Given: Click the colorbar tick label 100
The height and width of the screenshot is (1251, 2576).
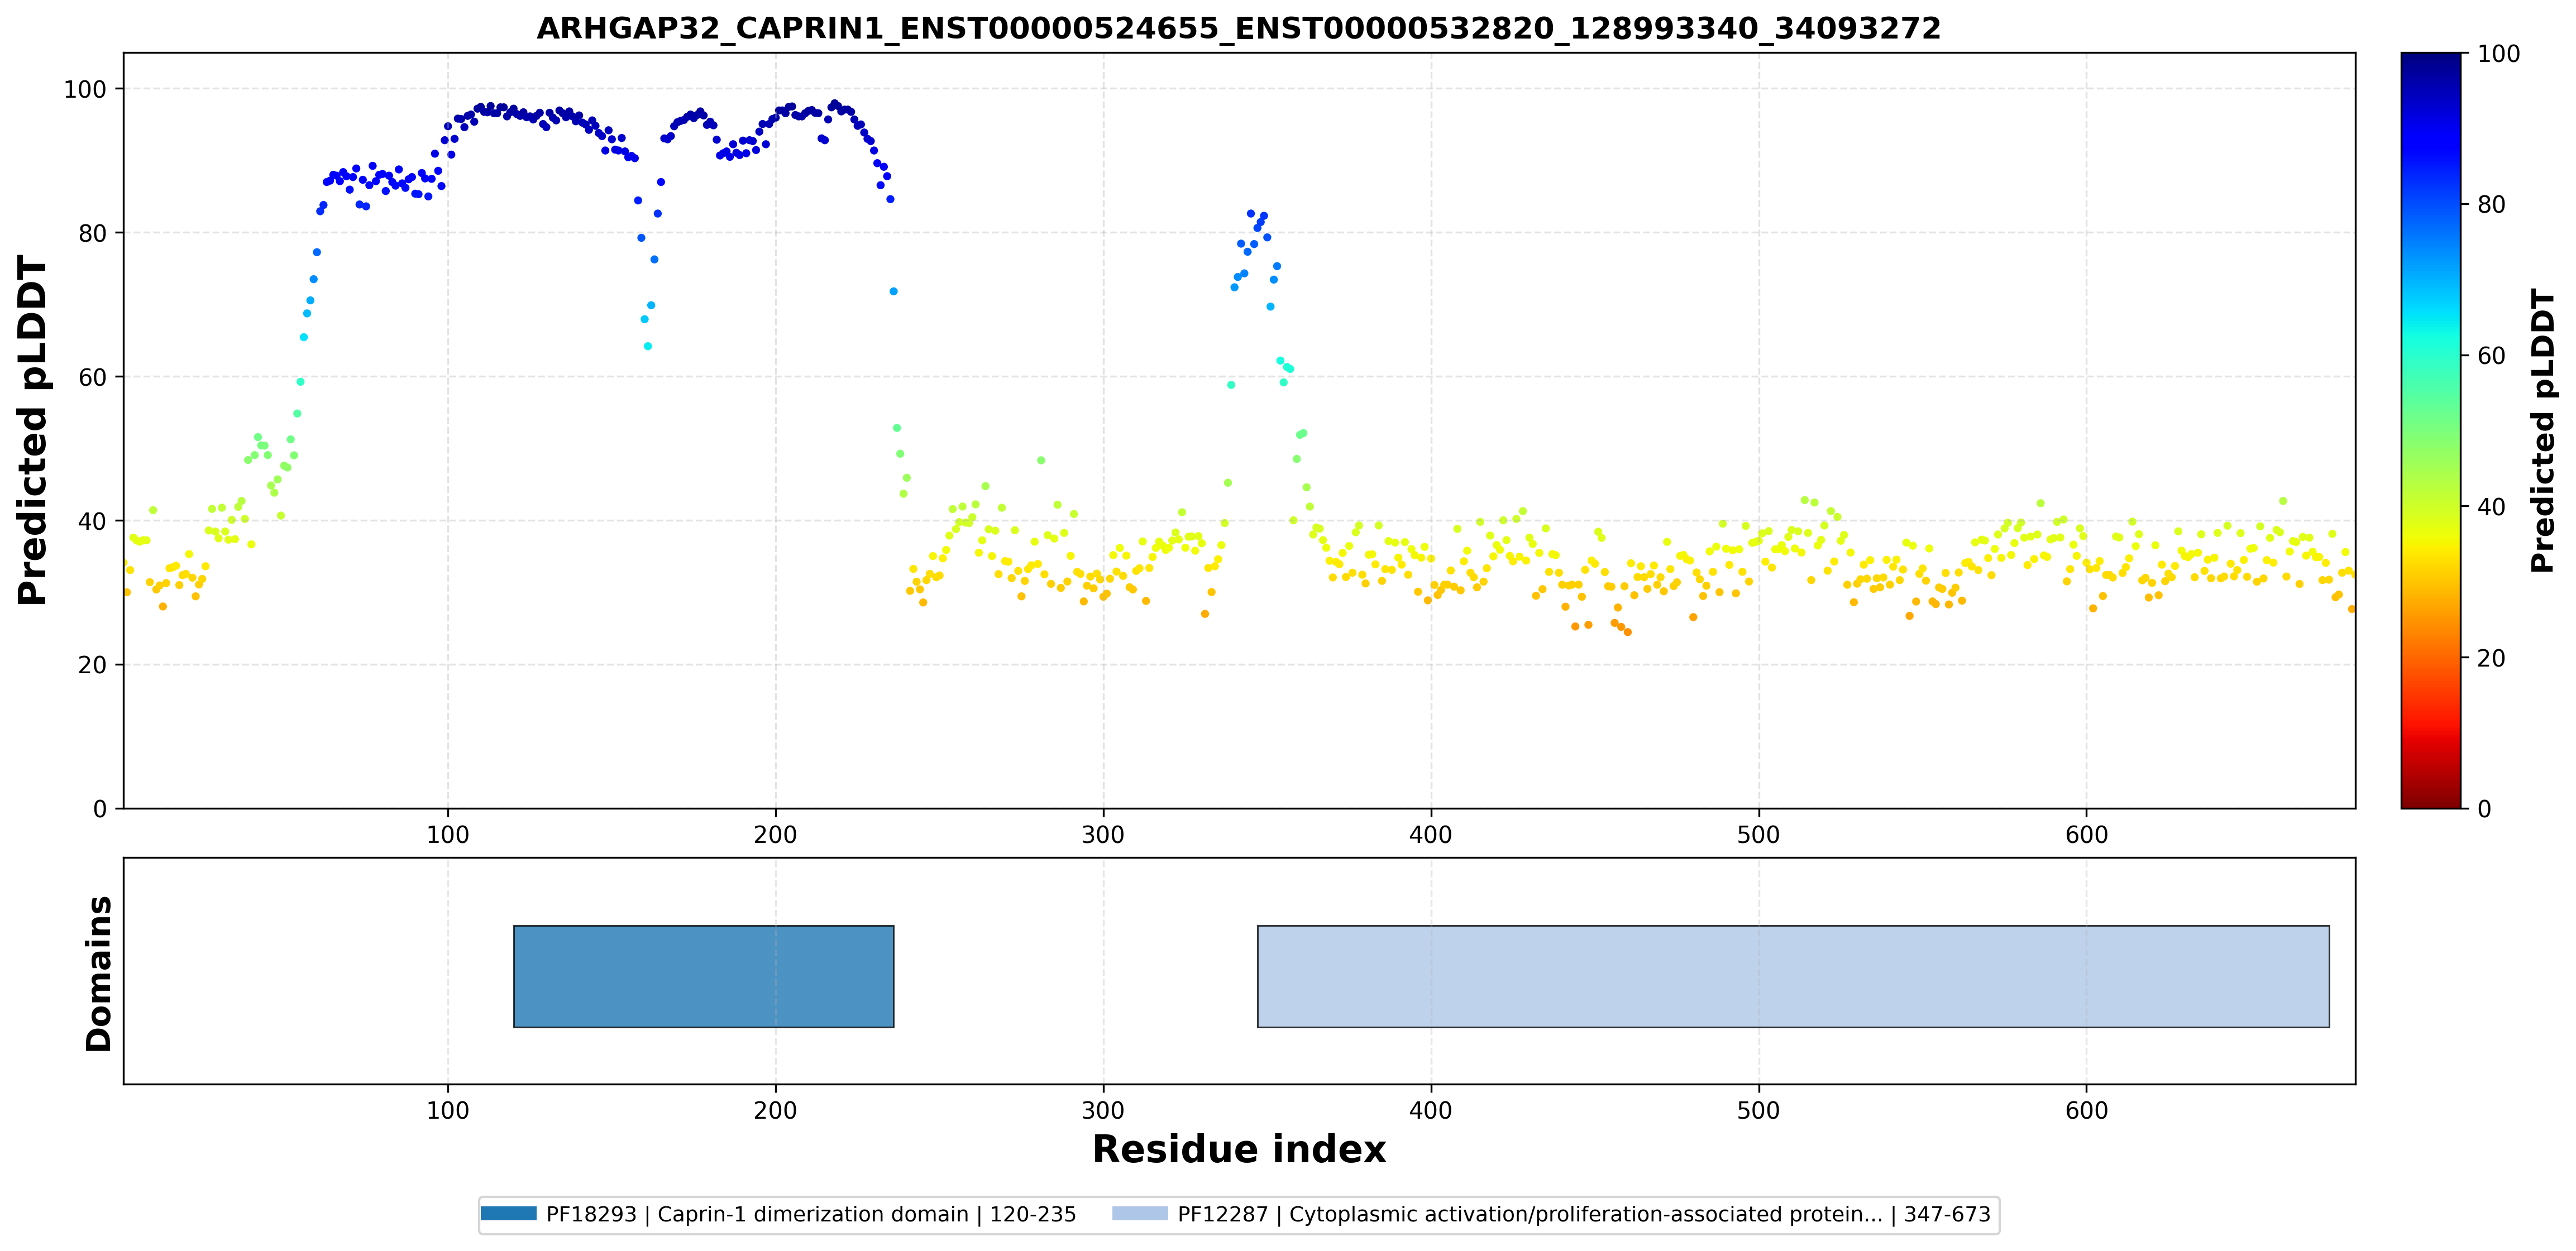Looking at the screenshot, I should (x=2498, y=54).
